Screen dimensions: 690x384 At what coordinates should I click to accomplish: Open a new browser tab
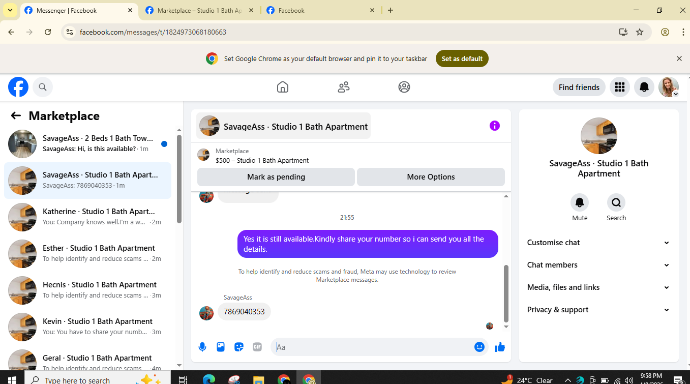[390, 10]
